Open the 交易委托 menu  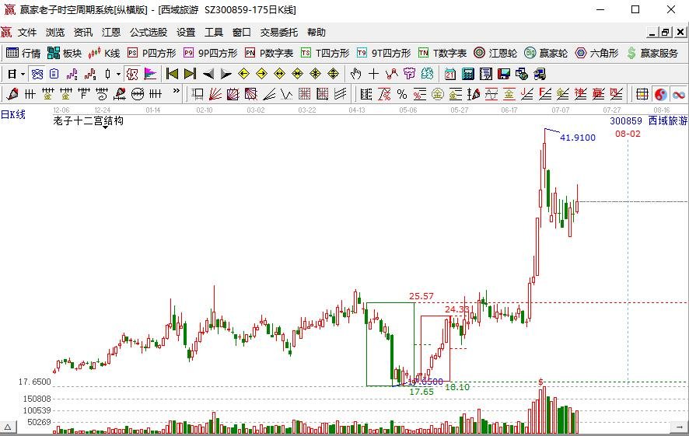tap(278, 32)
